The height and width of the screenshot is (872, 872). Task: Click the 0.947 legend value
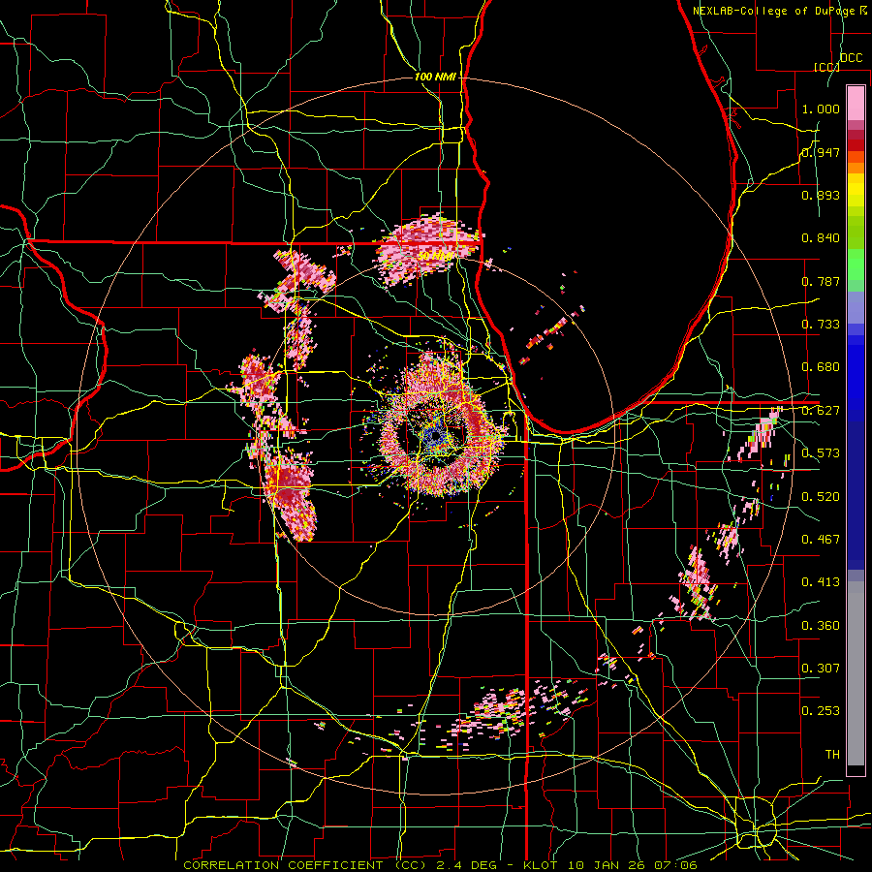pyautogui.click(x=821, y=152)
